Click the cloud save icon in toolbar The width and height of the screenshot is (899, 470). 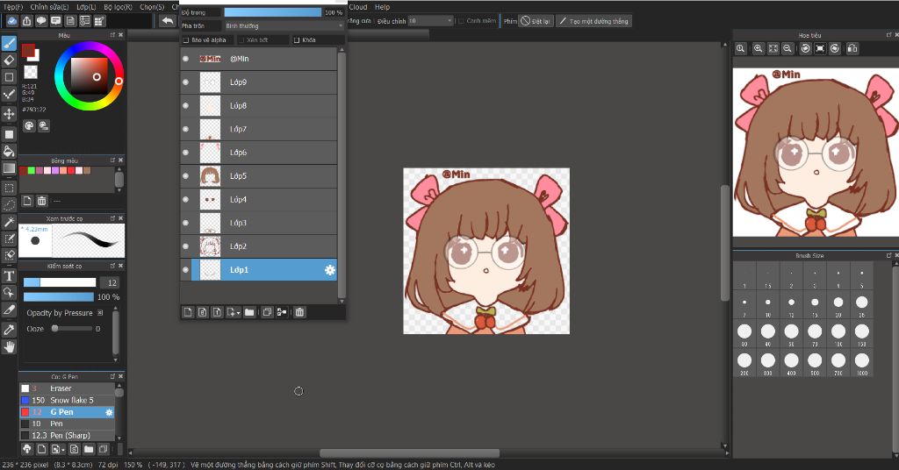pyautogui.click(x=12, y=21)
